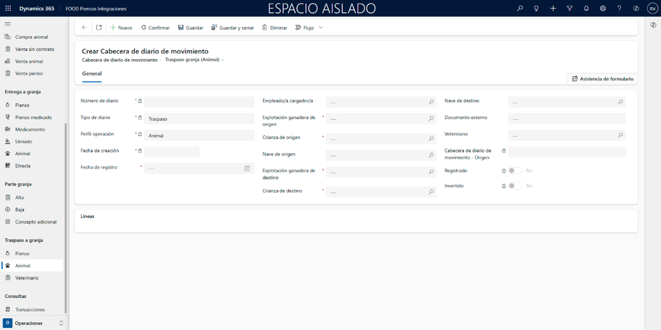Image resolution: width=661 pixels, height=330 pixels.
Task: Click the search magnifier in top bar
Action: point(520,9)
